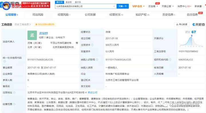Click the 存续 business status value
Image resolution: width=206 pixels, height=113 pixels.
pyautogui.click(x=108, y=32)
